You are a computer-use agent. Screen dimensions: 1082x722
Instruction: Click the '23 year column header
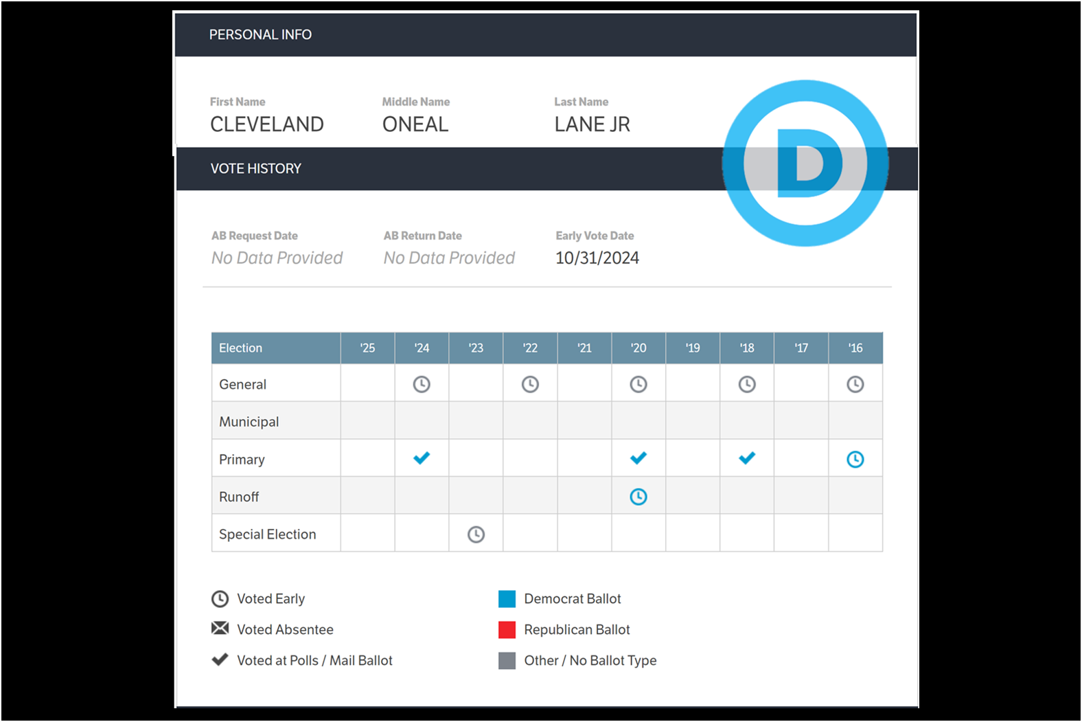pyautogui.click(x=476, y=348)
